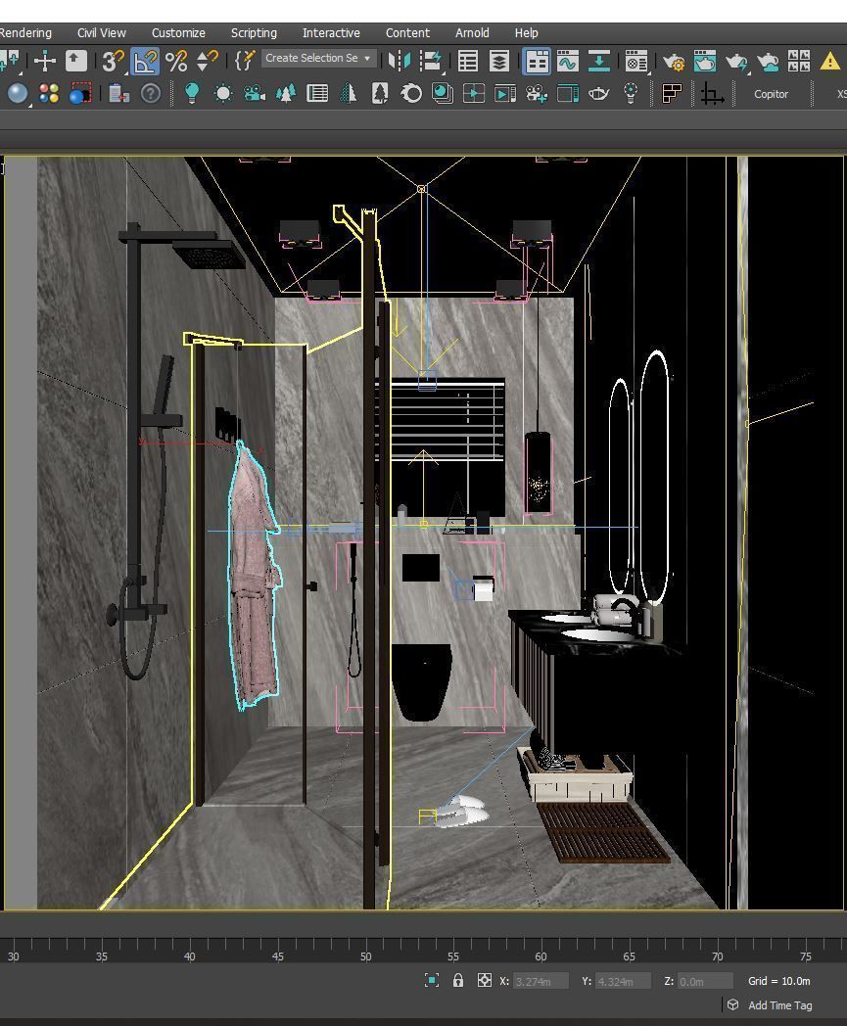Open the lister table icon
The image size is (847, 1026).
pos(317,94)
